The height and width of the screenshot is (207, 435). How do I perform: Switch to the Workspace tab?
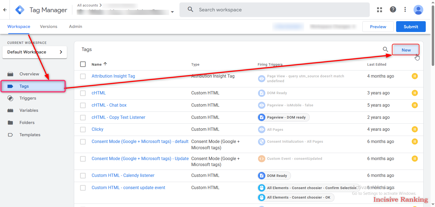click(19, 27)
